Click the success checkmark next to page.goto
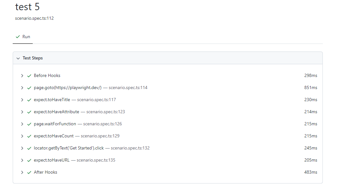Screen dimensions: 339x187 [x=29, y=87]
